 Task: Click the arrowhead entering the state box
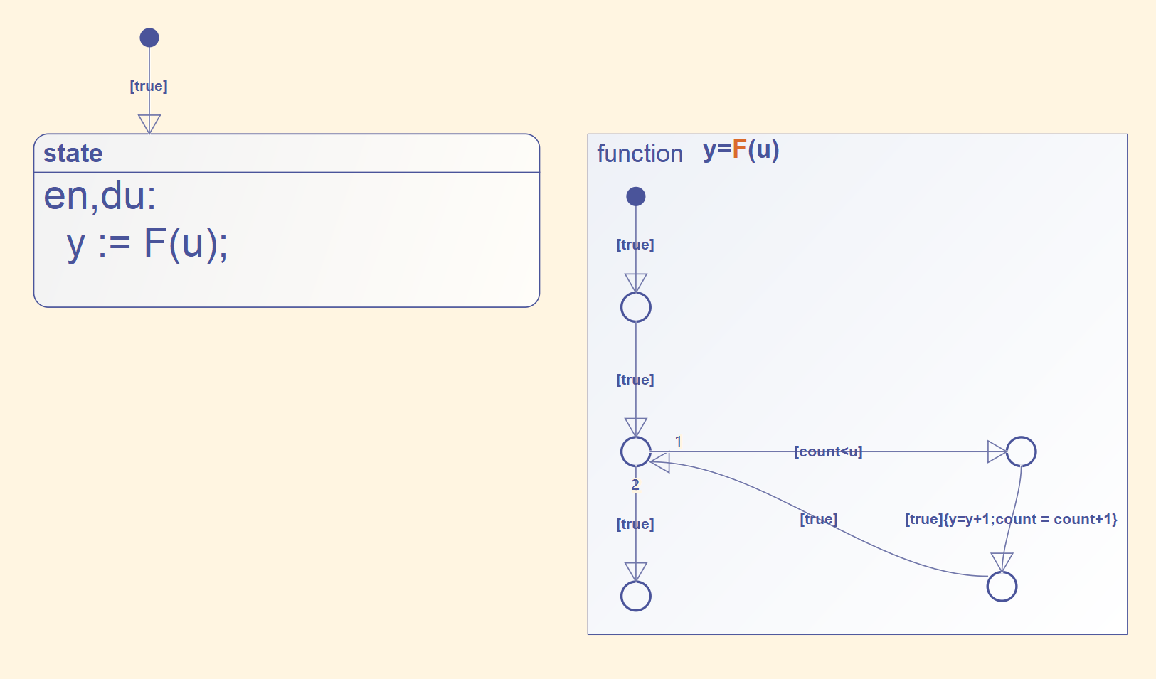(x=149, y=124)
